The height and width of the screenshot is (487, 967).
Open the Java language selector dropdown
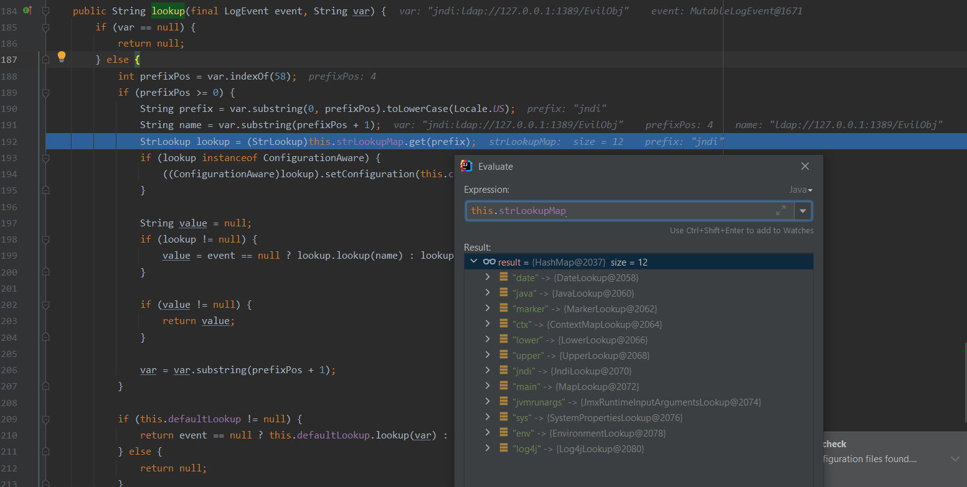(x=801, y=190)
